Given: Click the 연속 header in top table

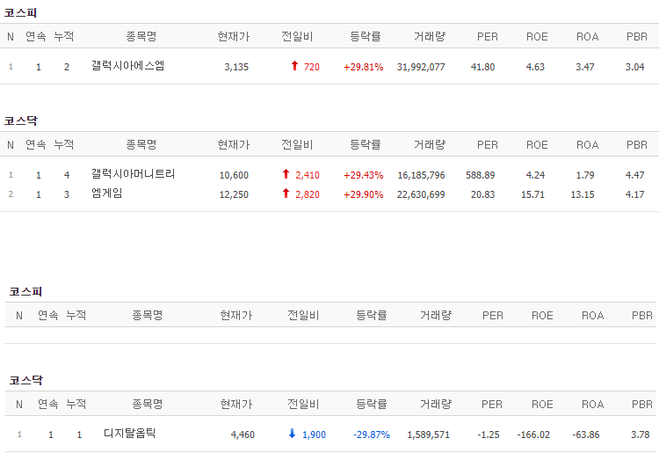Looking at the screenshot, I should [36, 37].
